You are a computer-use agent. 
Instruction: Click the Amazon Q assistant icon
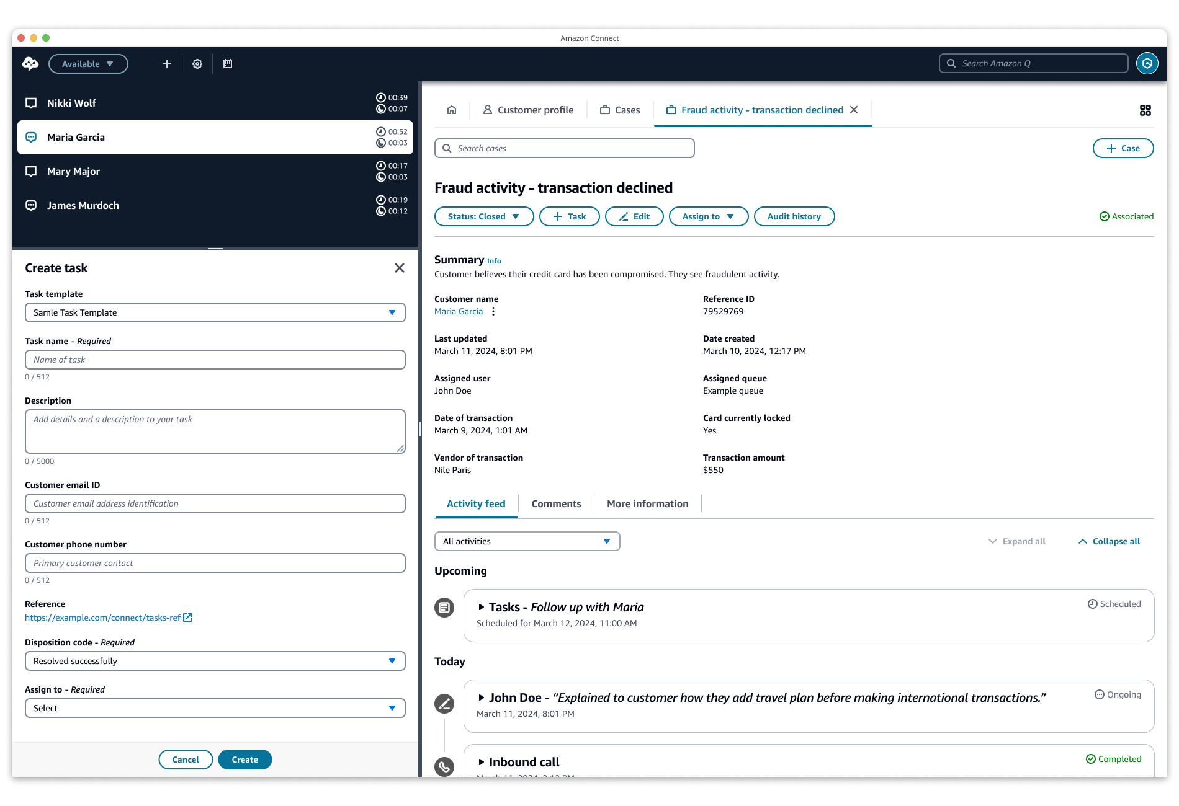point(1147,63)
